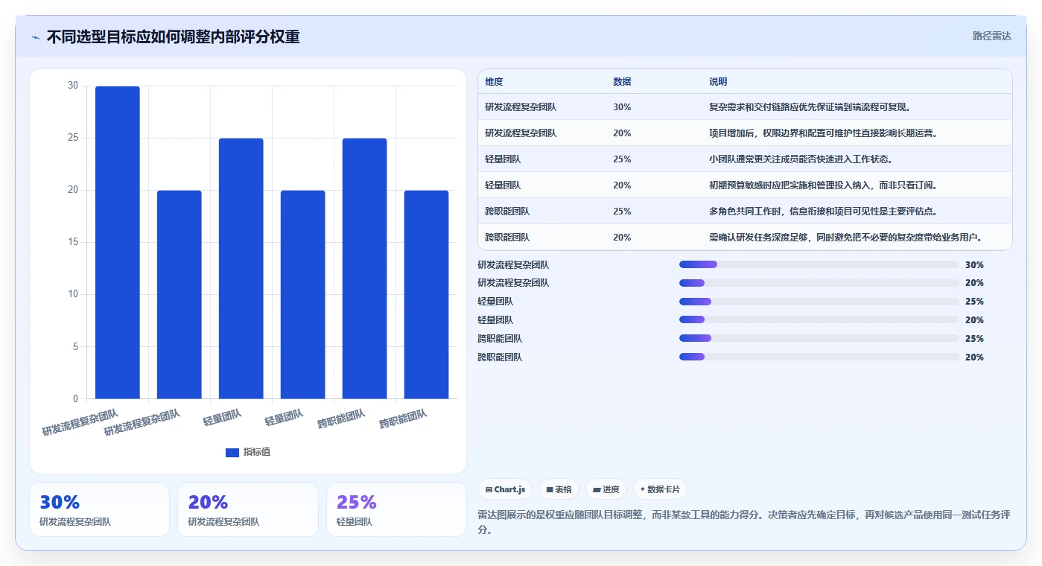Click the 数据 column header

coord(622,82)
